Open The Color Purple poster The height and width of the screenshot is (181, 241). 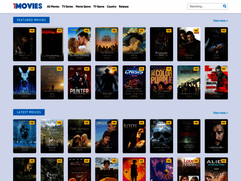pos(161,82)
